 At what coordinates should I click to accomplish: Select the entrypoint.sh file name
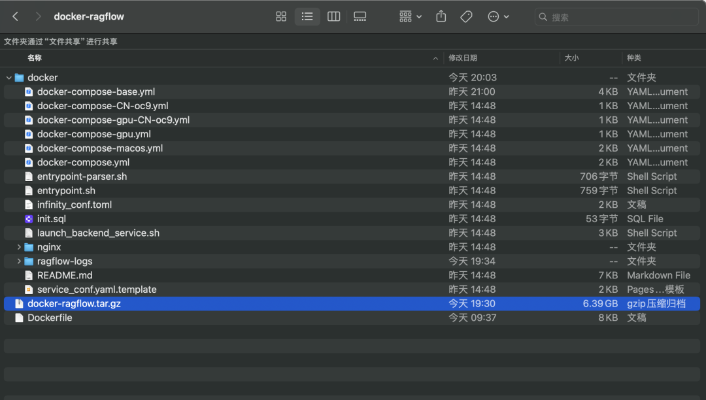66,190
